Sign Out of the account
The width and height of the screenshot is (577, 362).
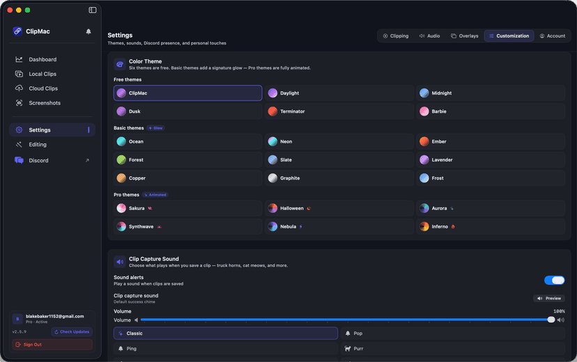pos(52,345)
